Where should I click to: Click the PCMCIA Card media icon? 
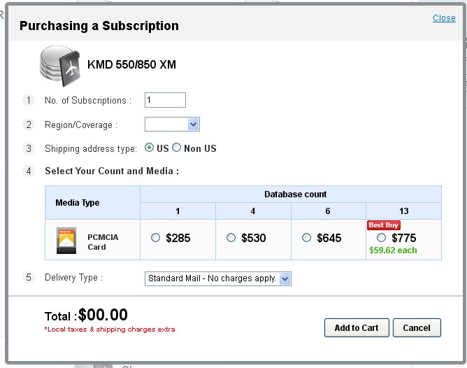pos(66,241)
